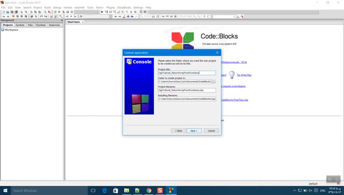Click the wrench settings icon
This screenshot has width=344, height=195.
click(242, 17)
